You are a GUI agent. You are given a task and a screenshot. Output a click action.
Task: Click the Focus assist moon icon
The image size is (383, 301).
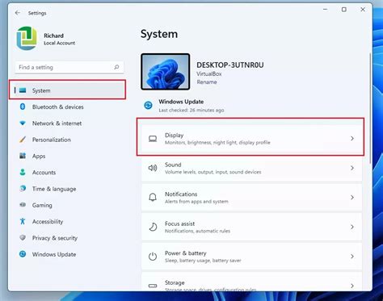[153, 227]
